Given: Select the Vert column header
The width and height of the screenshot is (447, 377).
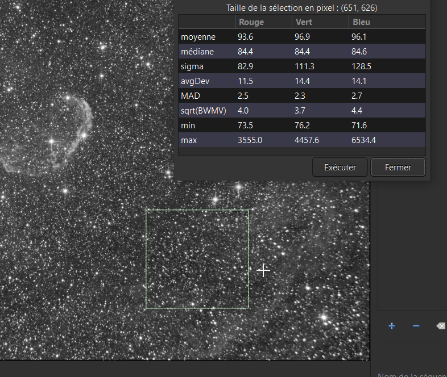Looking at the screenshot, I should (x=320, y=22).
